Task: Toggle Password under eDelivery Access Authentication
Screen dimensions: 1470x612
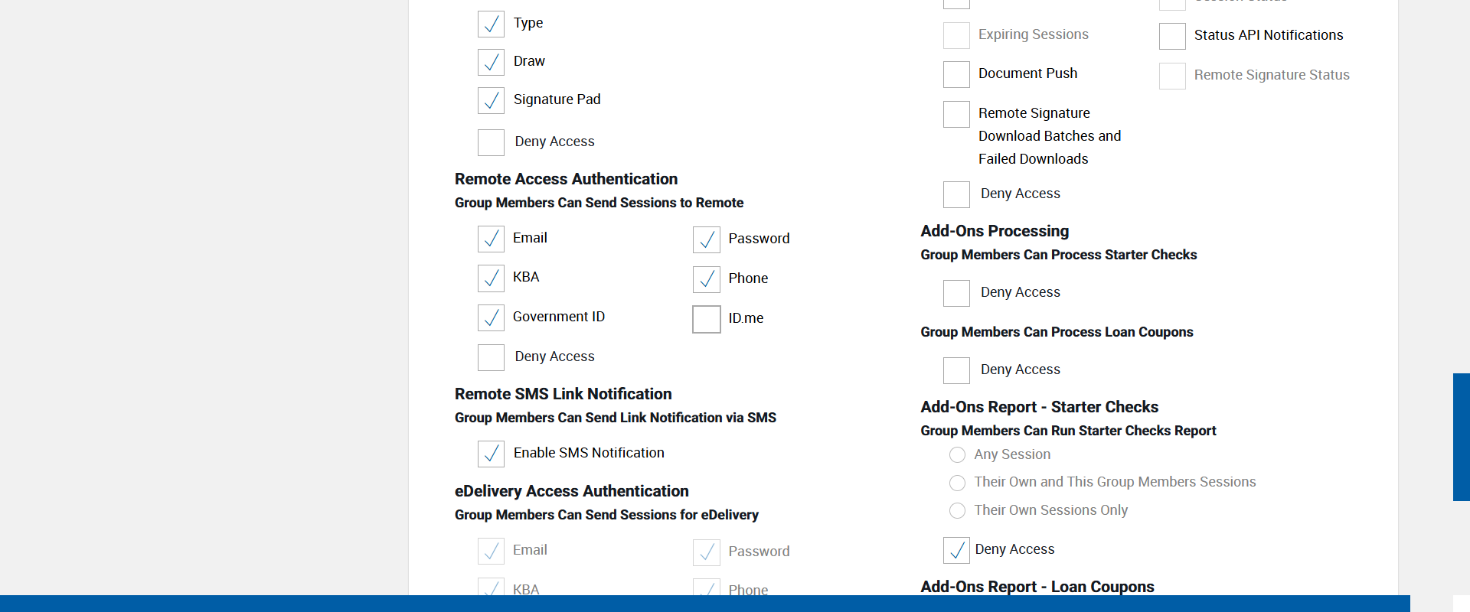Action: click(x=707, y=552)
